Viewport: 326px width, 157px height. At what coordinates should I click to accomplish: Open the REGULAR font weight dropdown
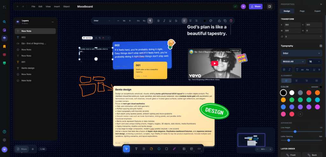pos(293,62)
